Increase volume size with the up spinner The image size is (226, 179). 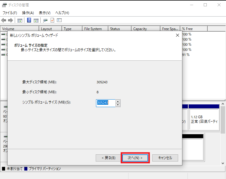pyautogui.click(x=118, y=101)
